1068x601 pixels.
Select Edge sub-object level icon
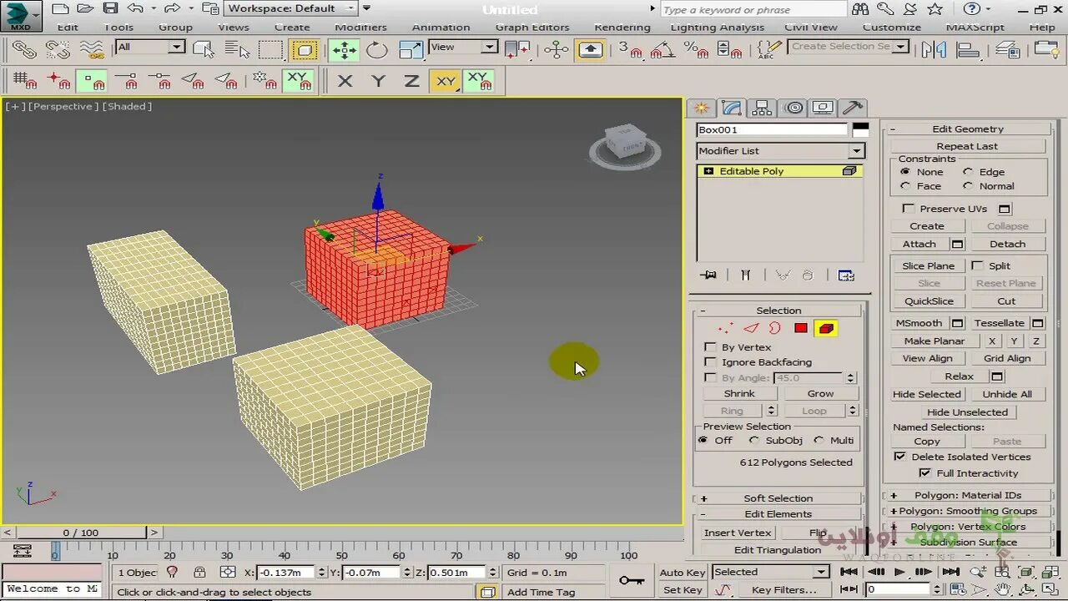(x=751, y=329)
